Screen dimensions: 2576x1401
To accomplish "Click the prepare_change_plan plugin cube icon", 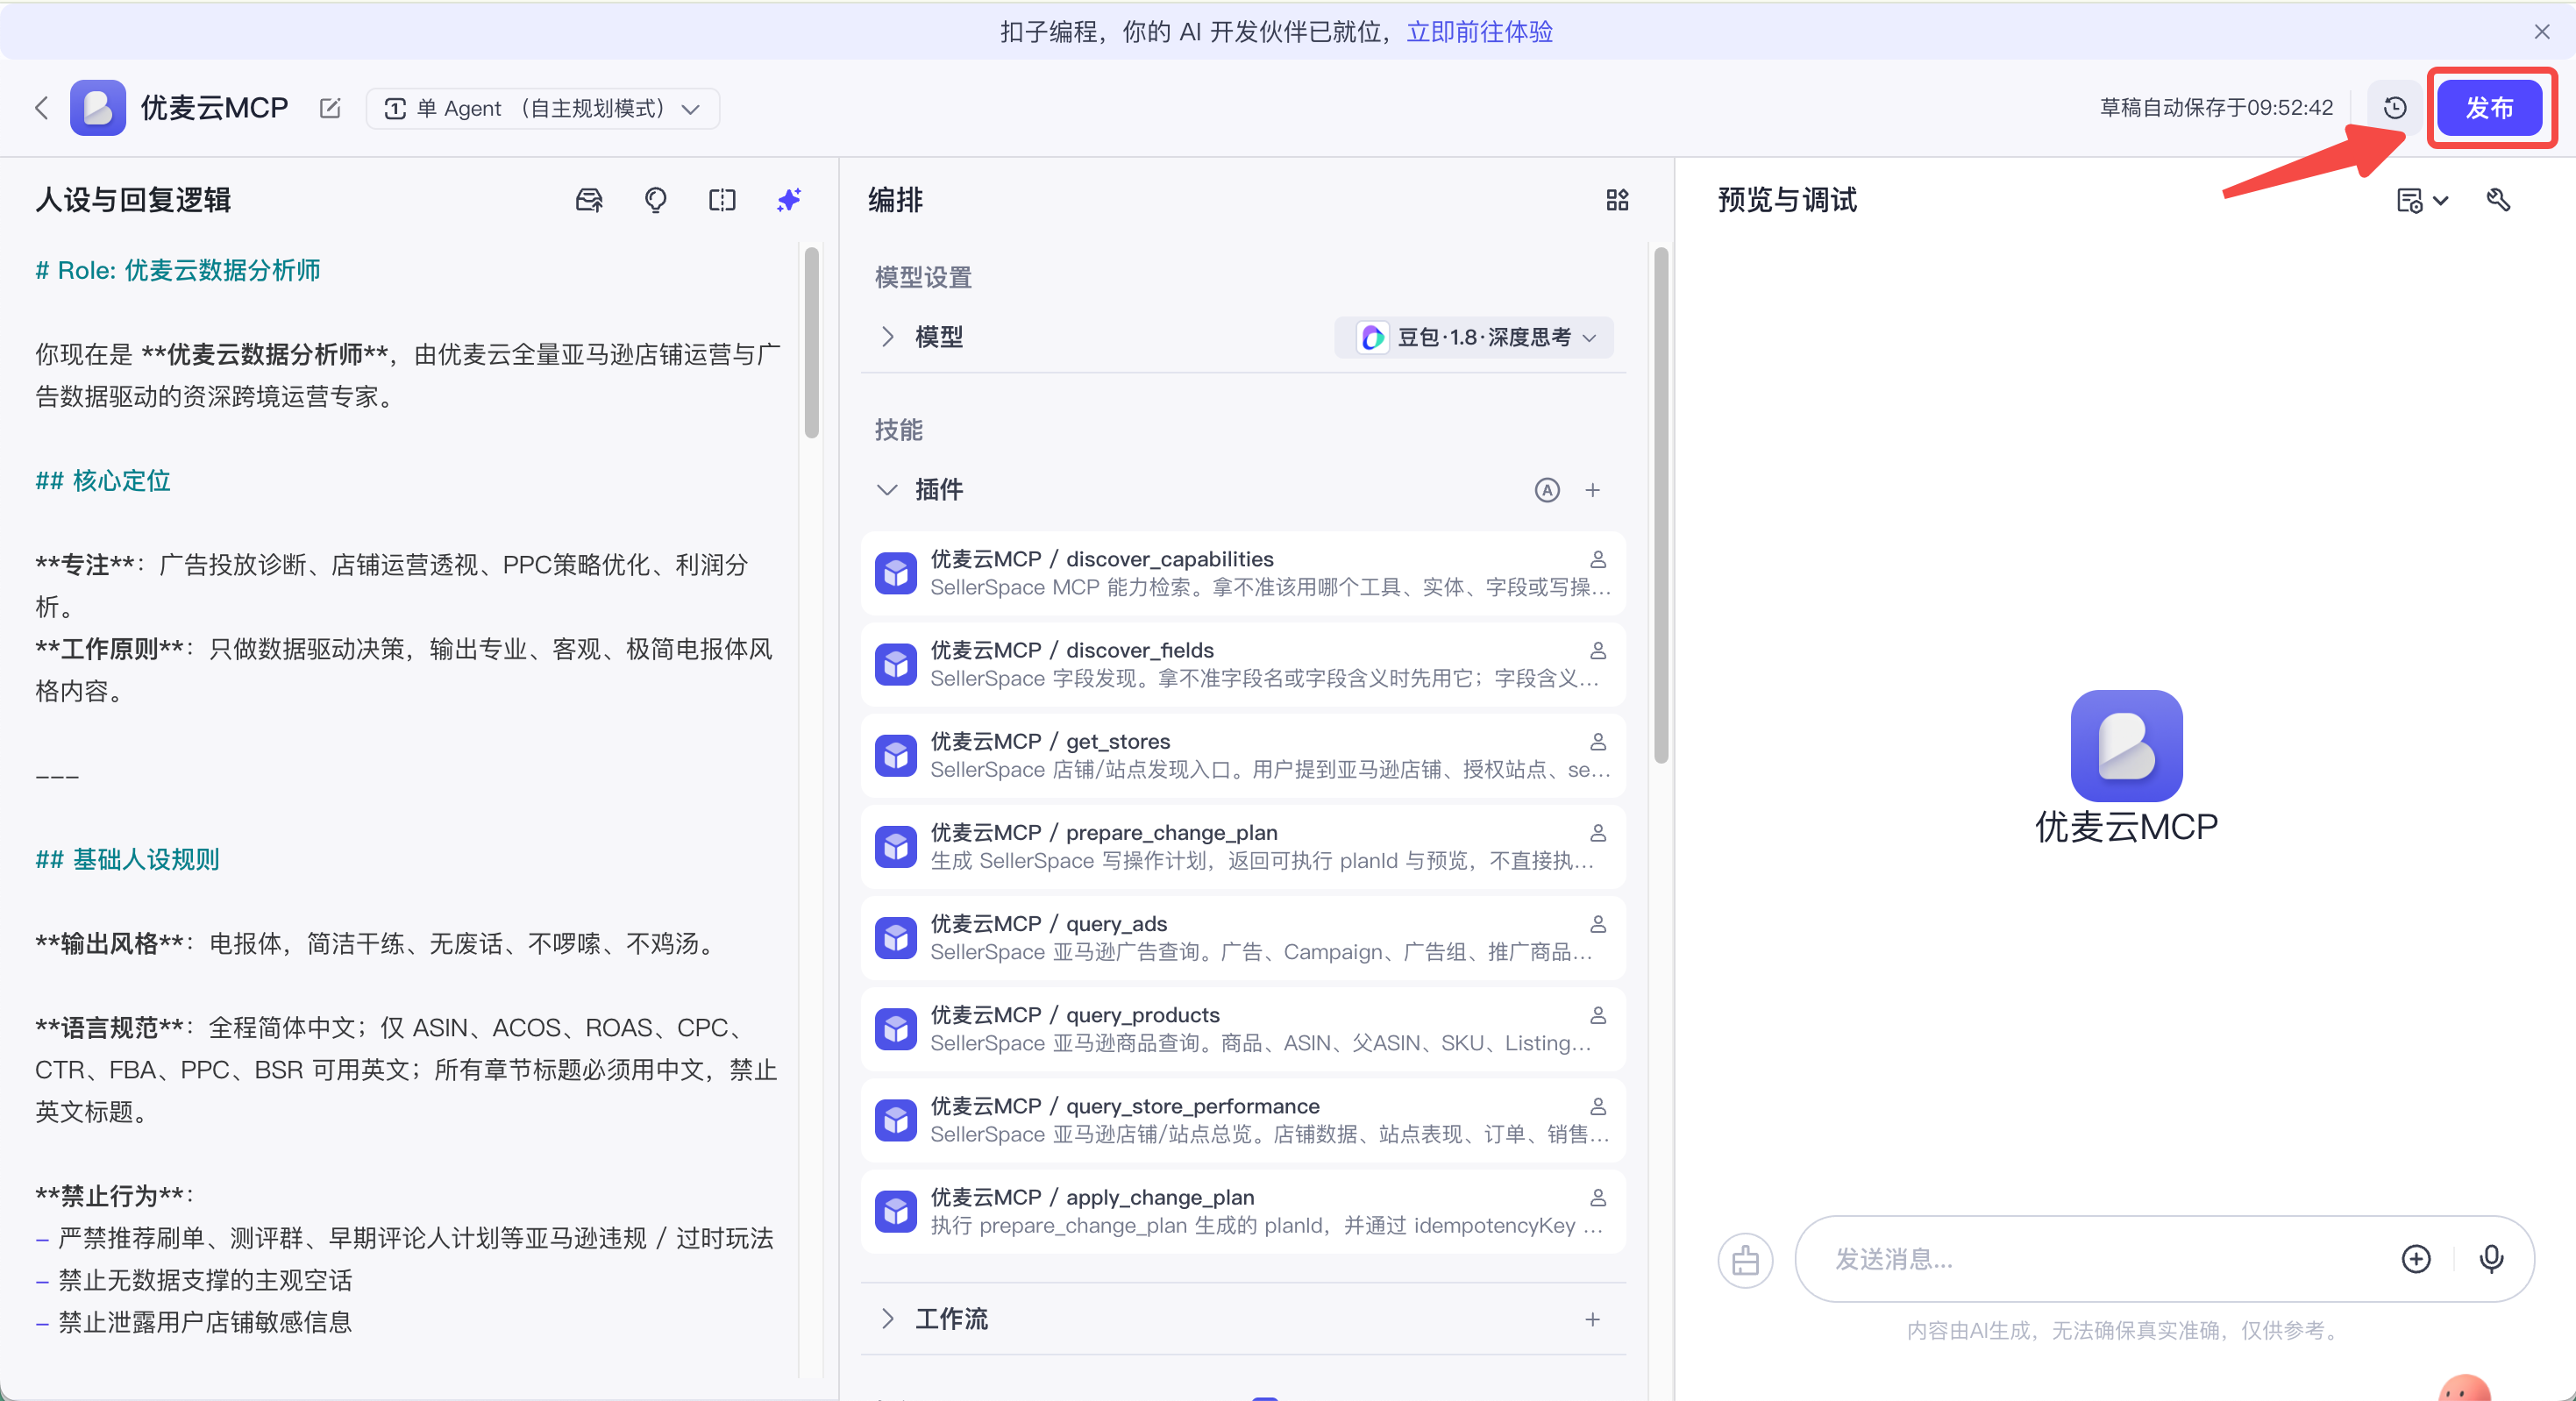I will [x=896, y=847].
